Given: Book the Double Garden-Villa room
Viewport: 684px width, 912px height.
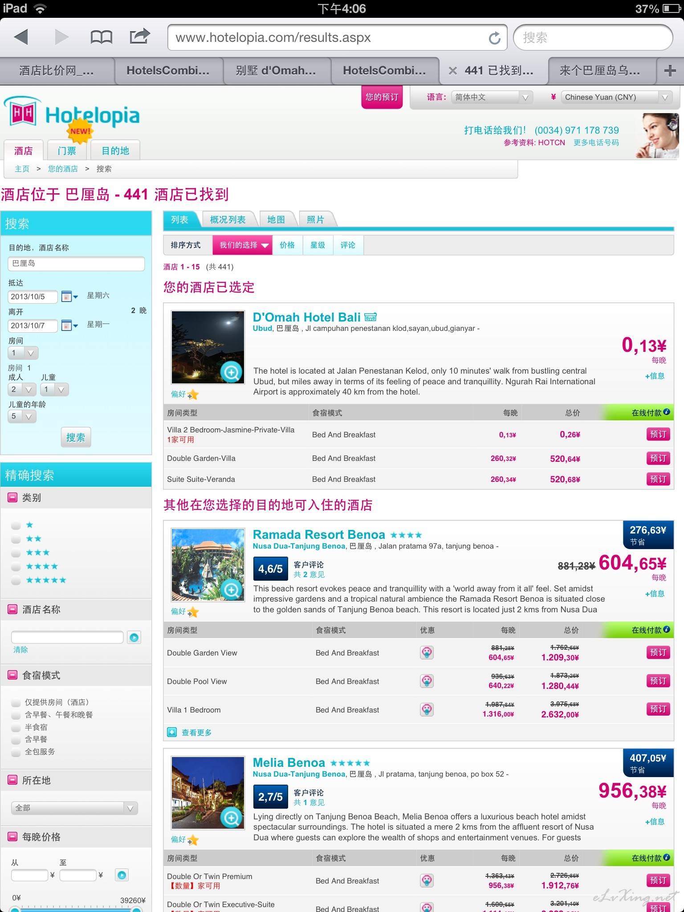Looking at the screenshot, I should tap(658, 458).
